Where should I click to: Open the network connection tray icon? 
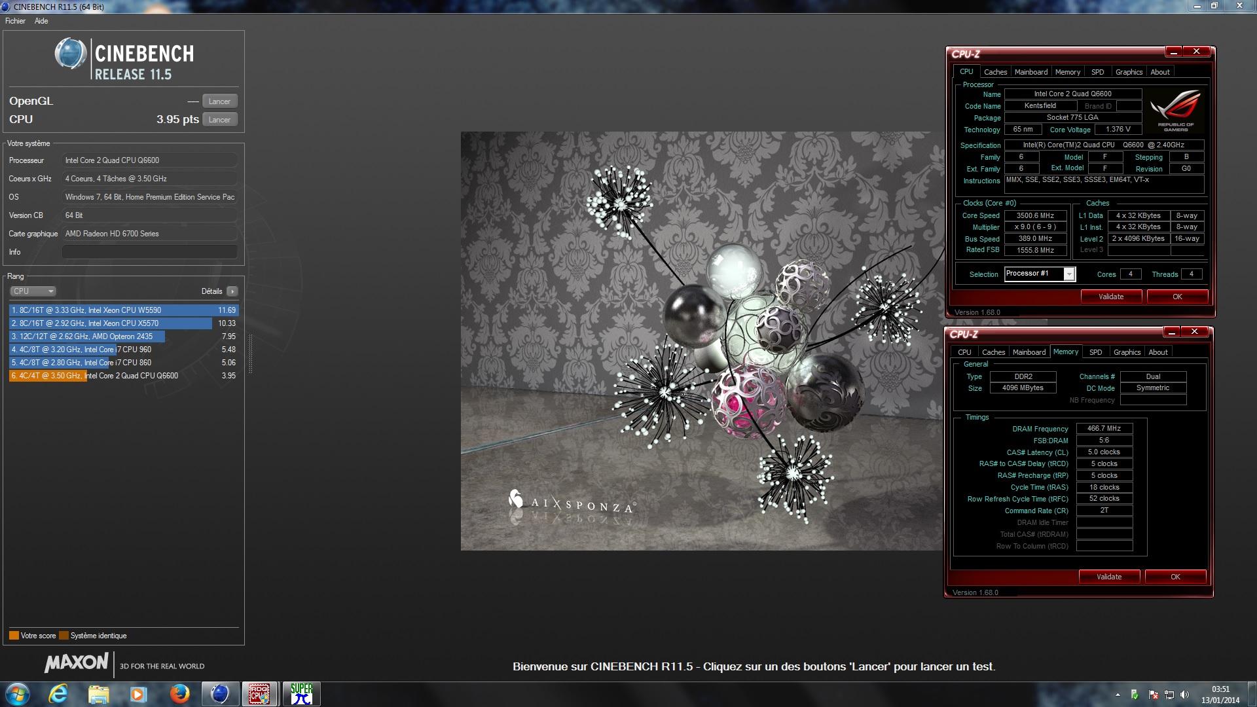coord(1169,695)
